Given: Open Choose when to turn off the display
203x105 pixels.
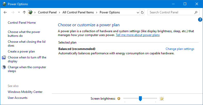Looking at the screenshot, I should (x=27, y=59).
